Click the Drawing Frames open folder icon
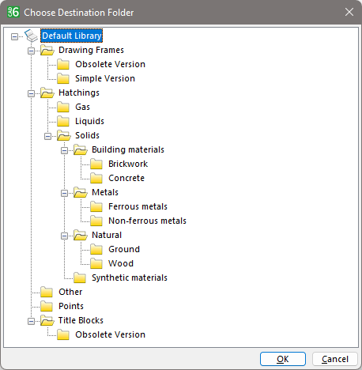This screenshot has height=370, width=362. (47, 50)
